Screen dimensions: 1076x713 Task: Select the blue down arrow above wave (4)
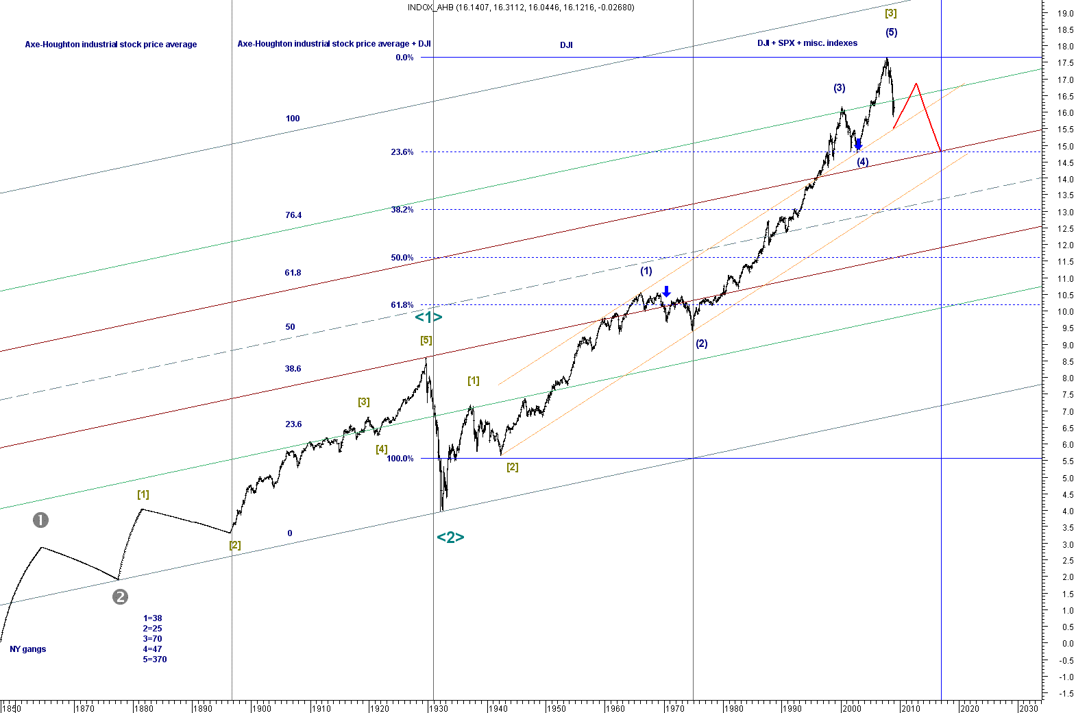[x=858, y=144]
